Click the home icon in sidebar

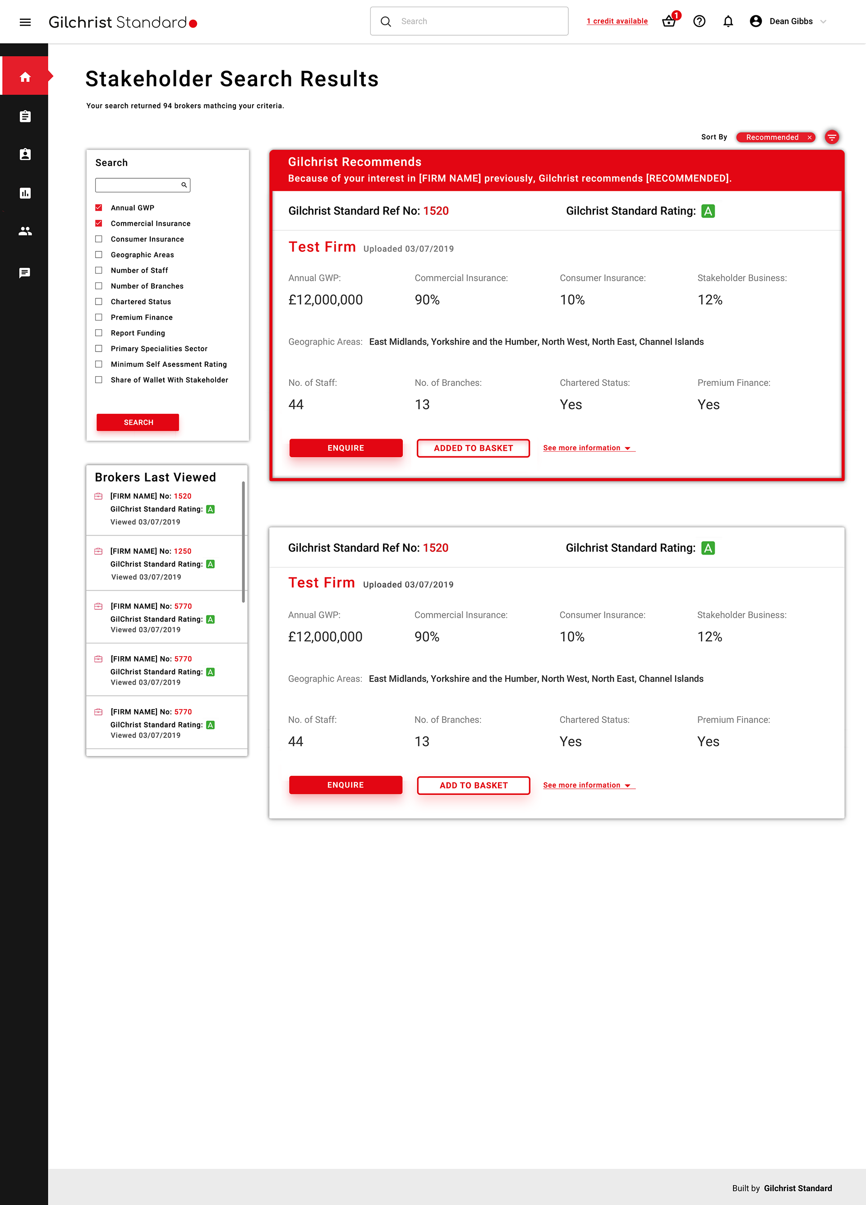pyautogui.click(x=25, y=77)
